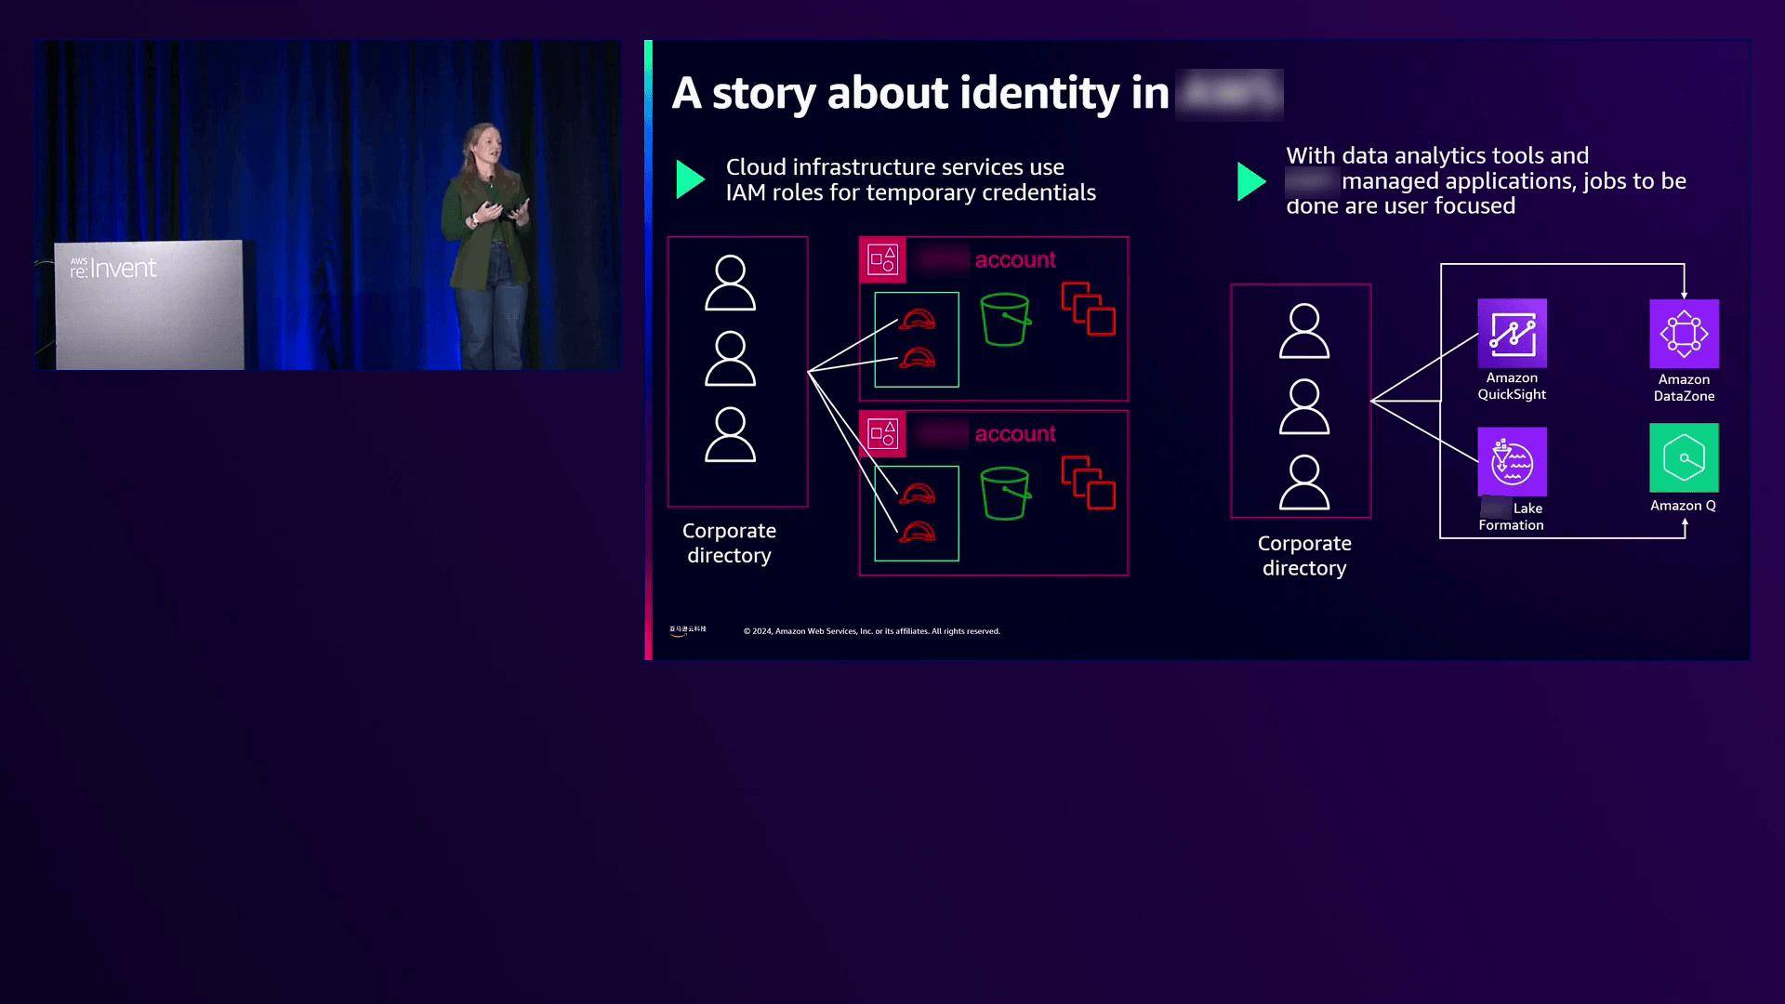The width and height of the screenshot is (1785, 1004).
Task: Click the pink account icon in lower account box
Action: pyautogui.click(x=882, y=433)
